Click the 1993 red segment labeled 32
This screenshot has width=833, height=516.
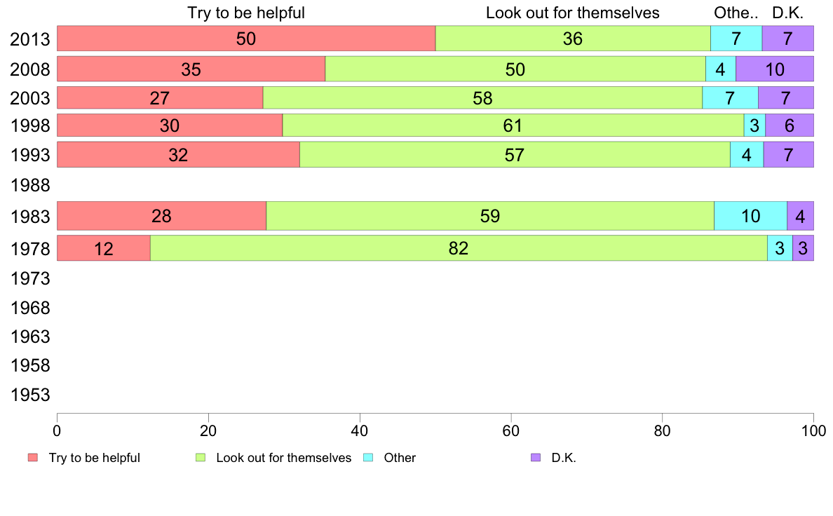pos(178,155)
